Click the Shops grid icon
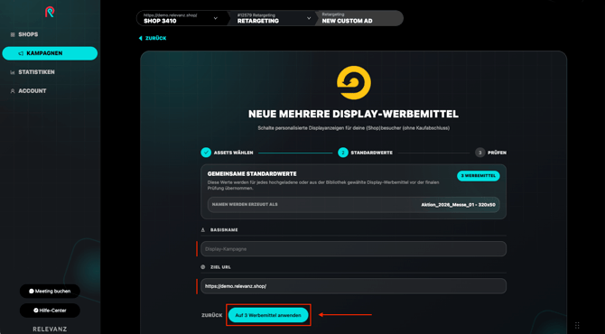This screenshot has width=605, height=334. pos(13,34)
